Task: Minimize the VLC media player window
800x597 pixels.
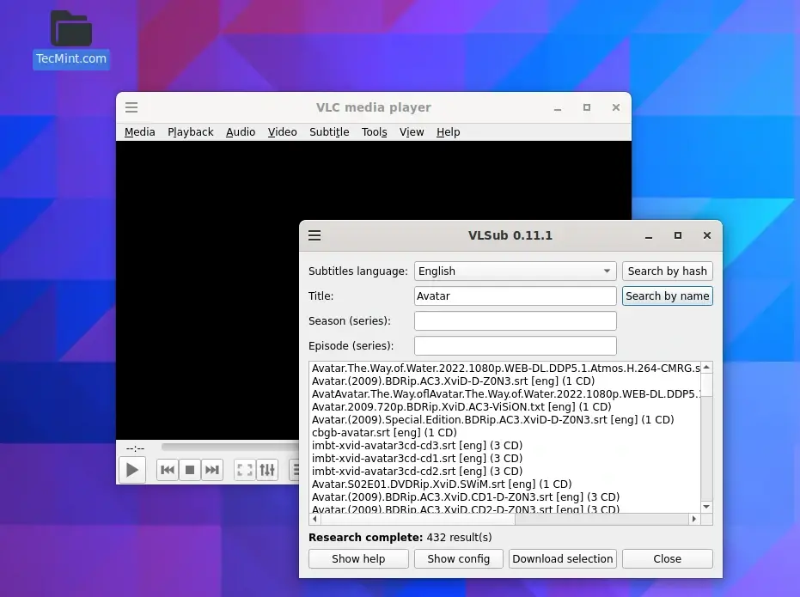Action: click(x=558, y=107)
